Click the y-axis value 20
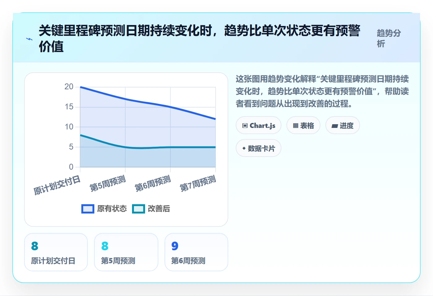433x296 pixels. tap(69, 87)
